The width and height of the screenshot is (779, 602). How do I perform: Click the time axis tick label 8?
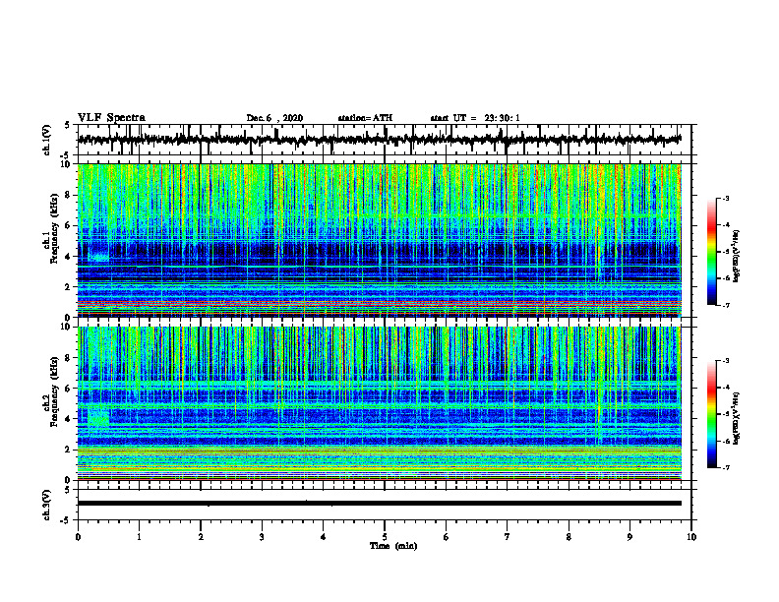click(x=569, y=537)
